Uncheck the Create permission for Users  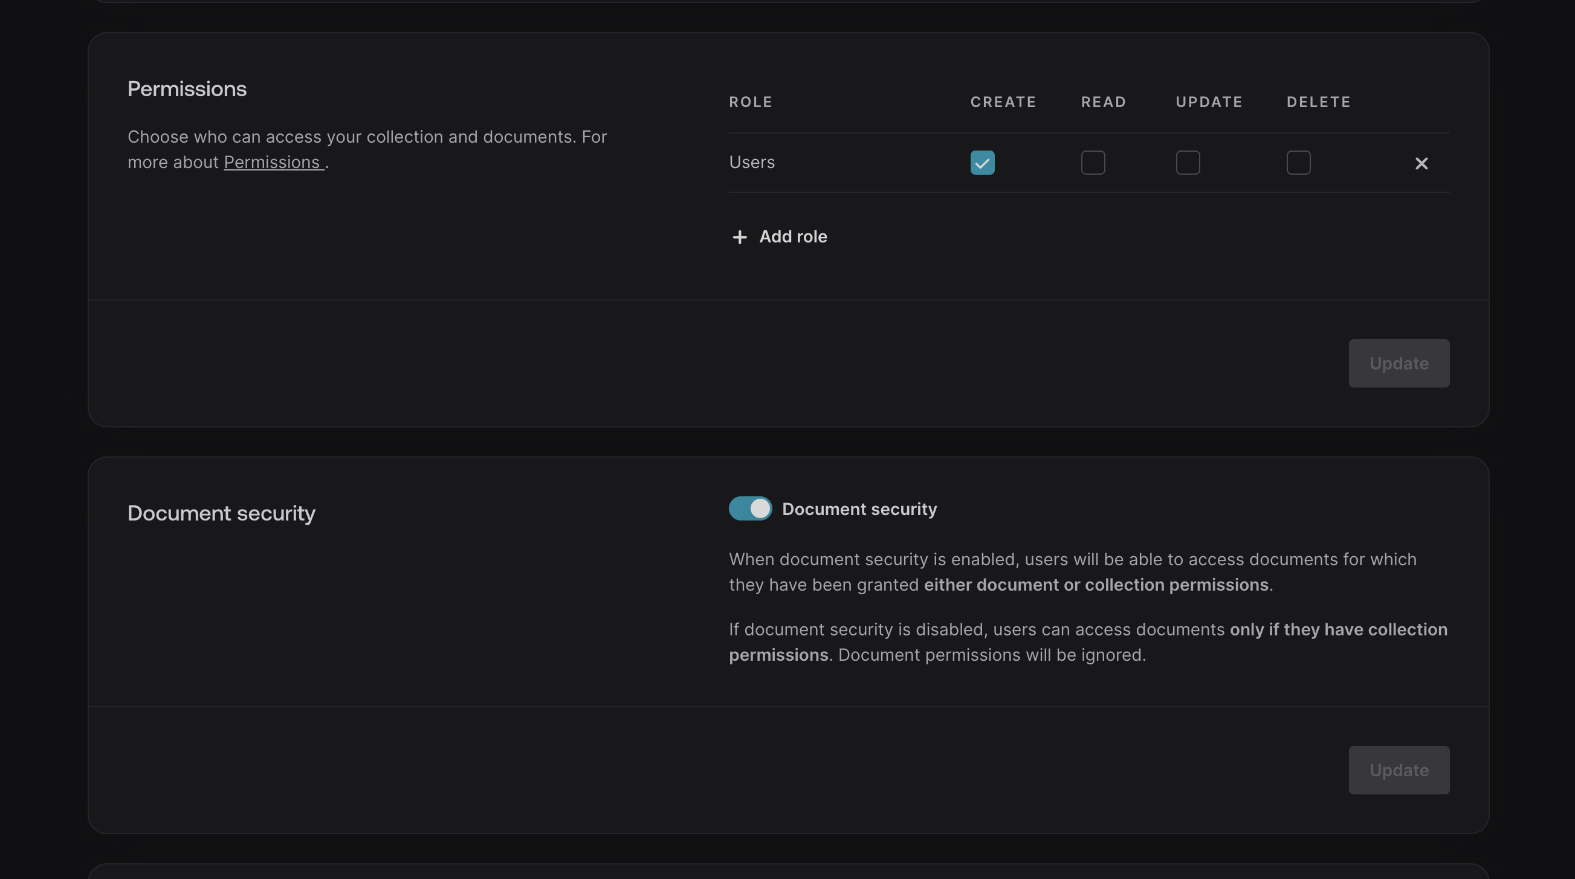coord(982,163)
